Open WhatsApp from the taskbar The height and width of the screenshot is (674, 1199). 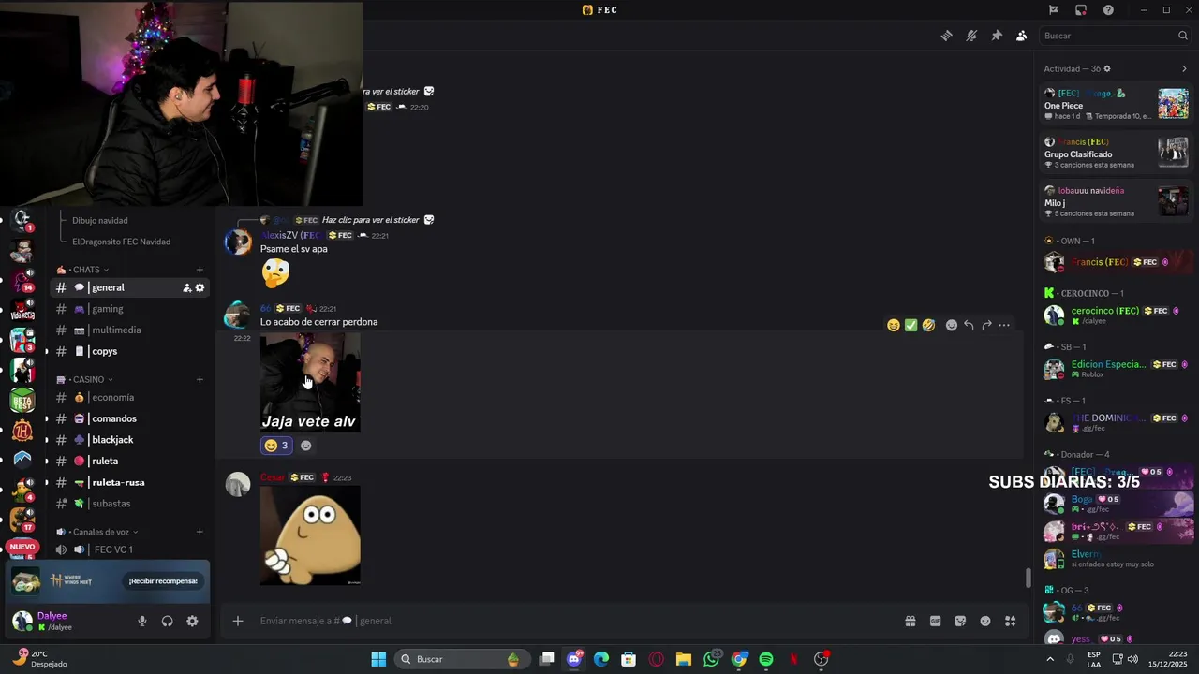(712, 659)
